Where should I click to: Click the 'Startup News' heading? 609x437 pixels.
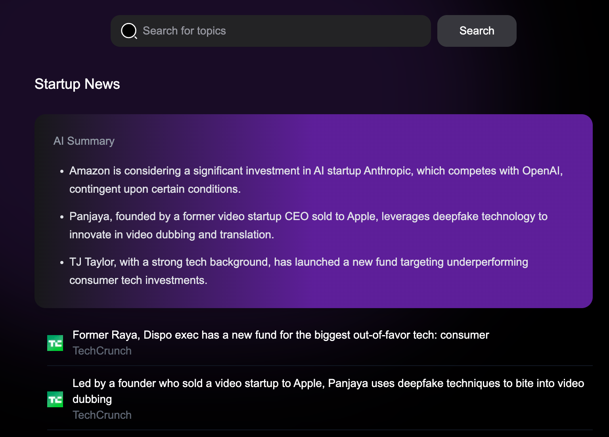point(77,84)
